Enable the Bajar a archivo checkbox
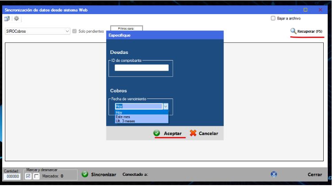This screenshot has width=333, height=186. pos(273,18)
